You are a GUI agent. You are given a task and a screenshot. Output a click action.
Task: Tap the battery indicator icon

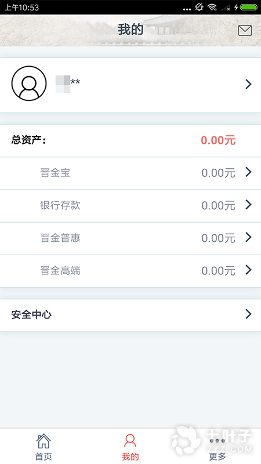pos(249,8)
